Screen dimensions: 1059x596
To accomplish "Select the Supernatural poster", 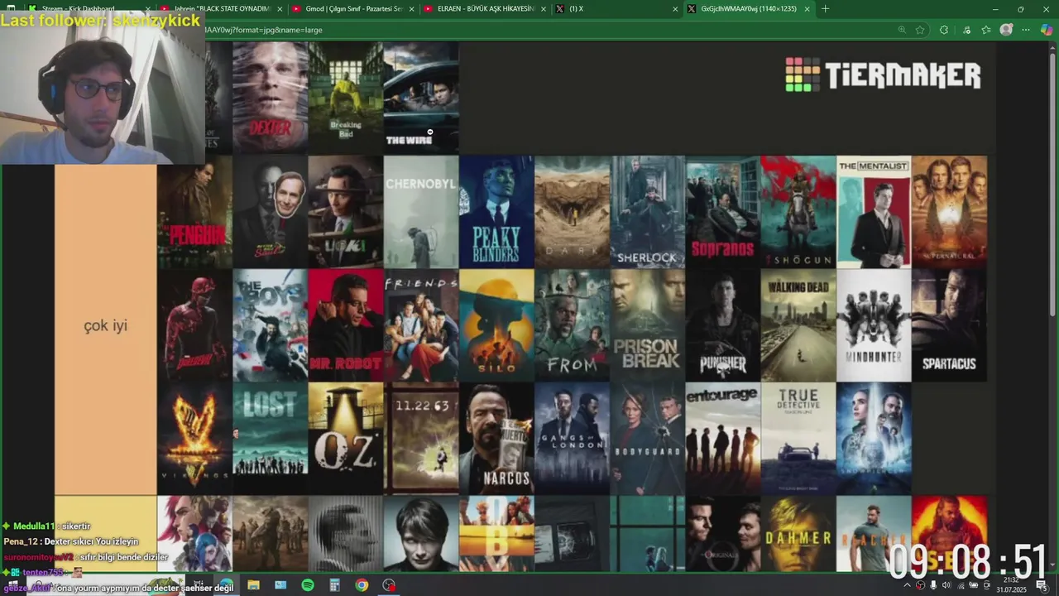I will click(949, 212).
